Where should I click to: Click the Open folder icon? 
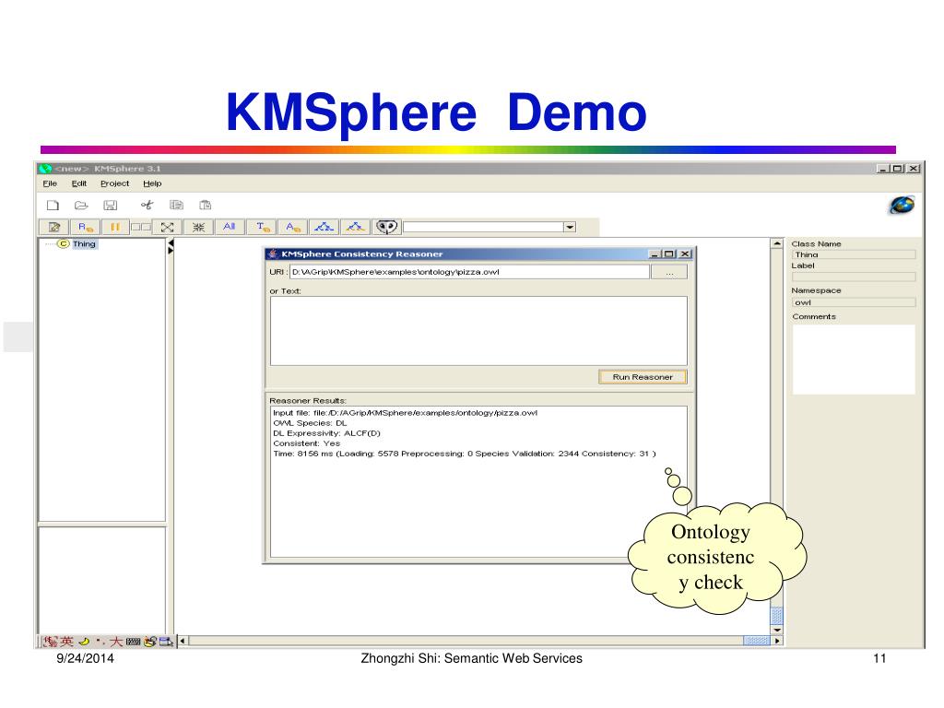click(81, 206)
